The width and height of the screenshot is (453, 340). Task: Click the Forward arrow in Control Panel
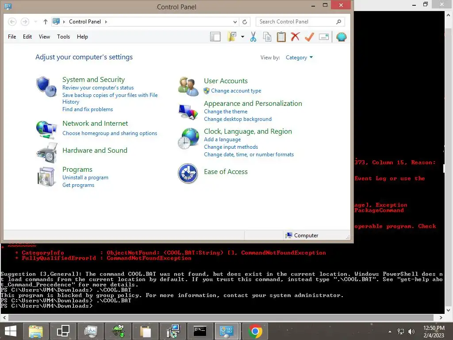pyautogui.click(x=25, y=22)
